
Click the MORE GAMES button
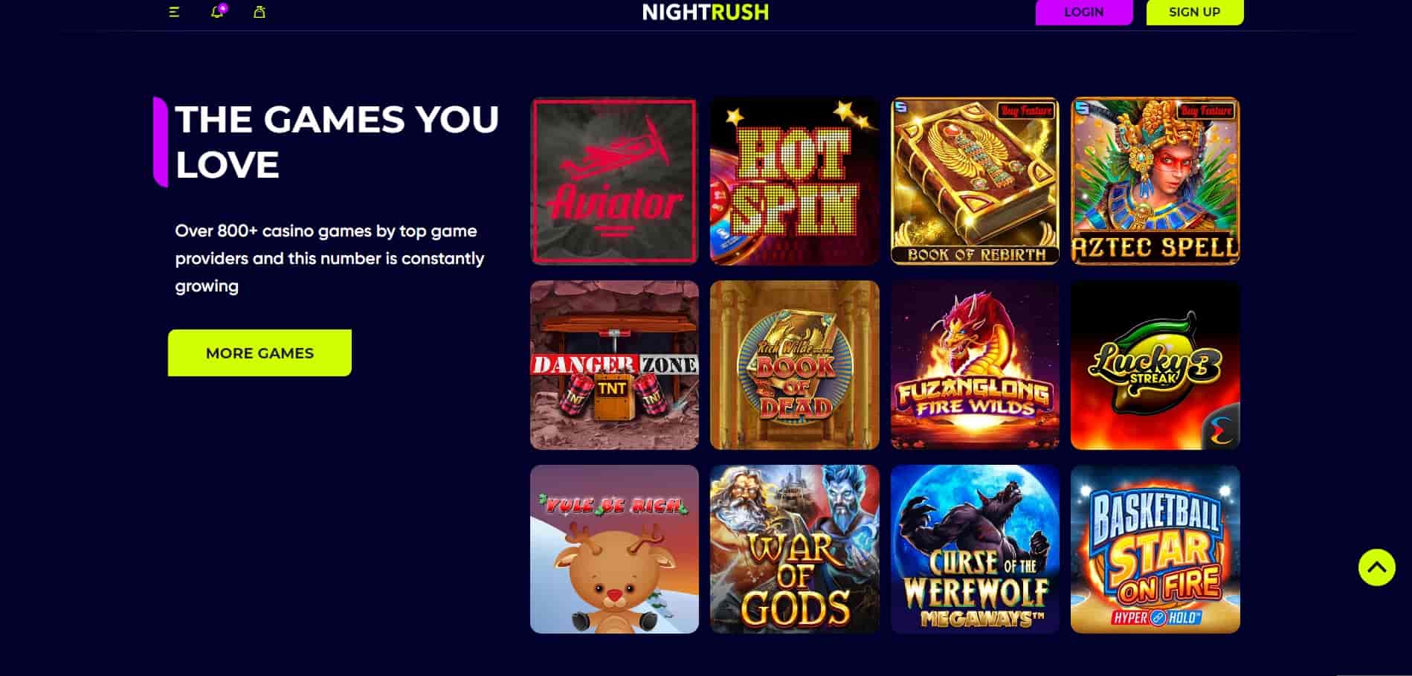[259, 353]
